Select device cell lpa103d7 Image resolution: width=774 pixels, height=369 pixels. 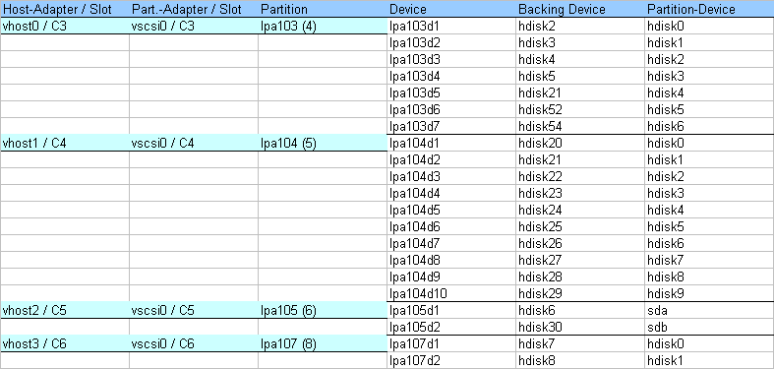(451, 127)
